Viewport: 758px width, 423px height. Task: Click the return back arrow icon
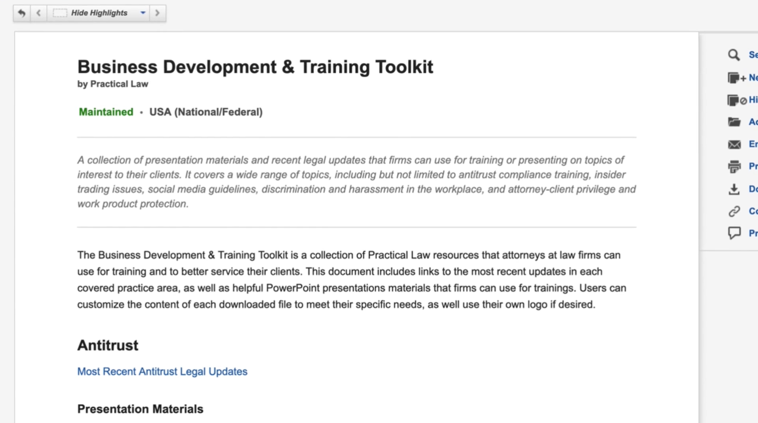[22, 13]
